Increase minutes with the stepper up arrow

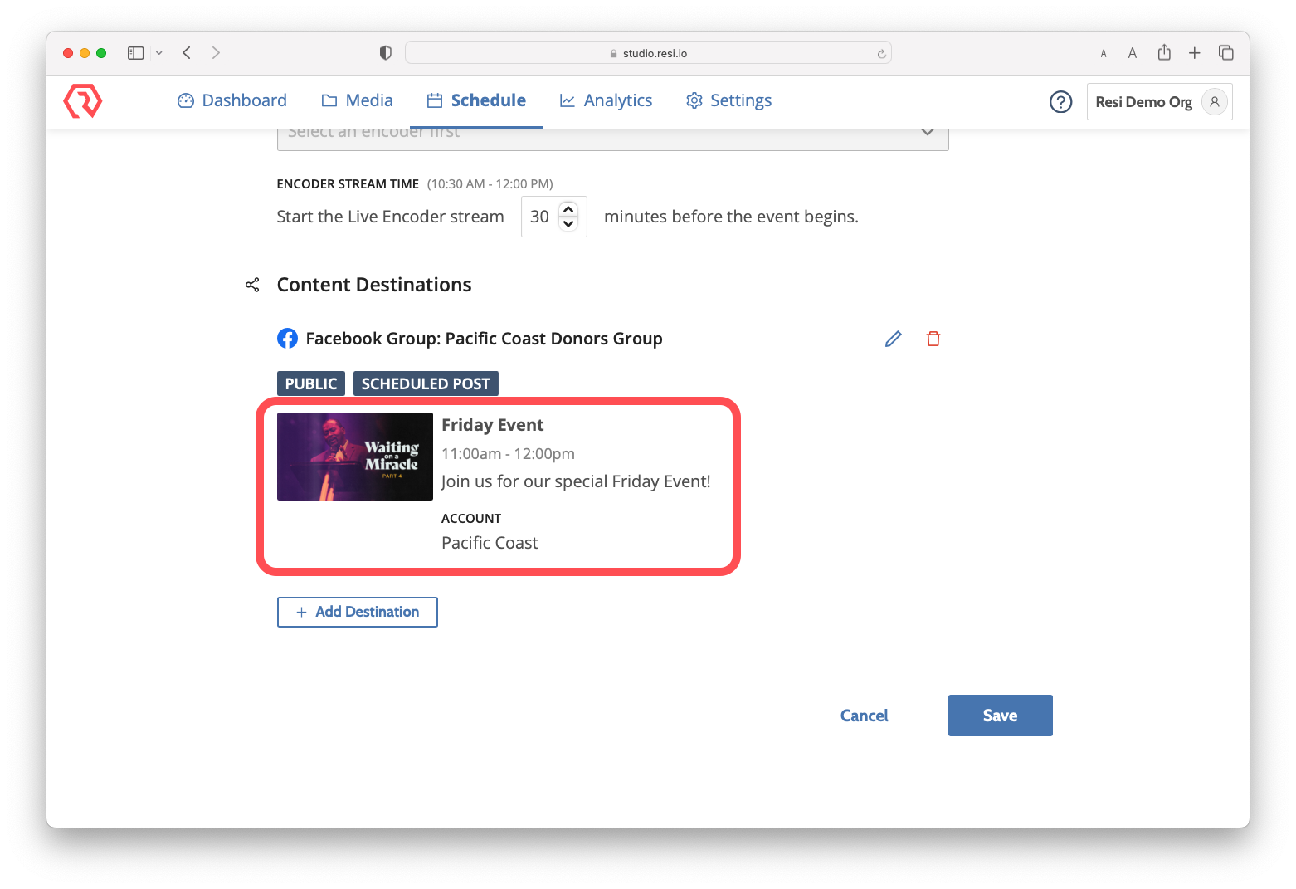point(568,209)
